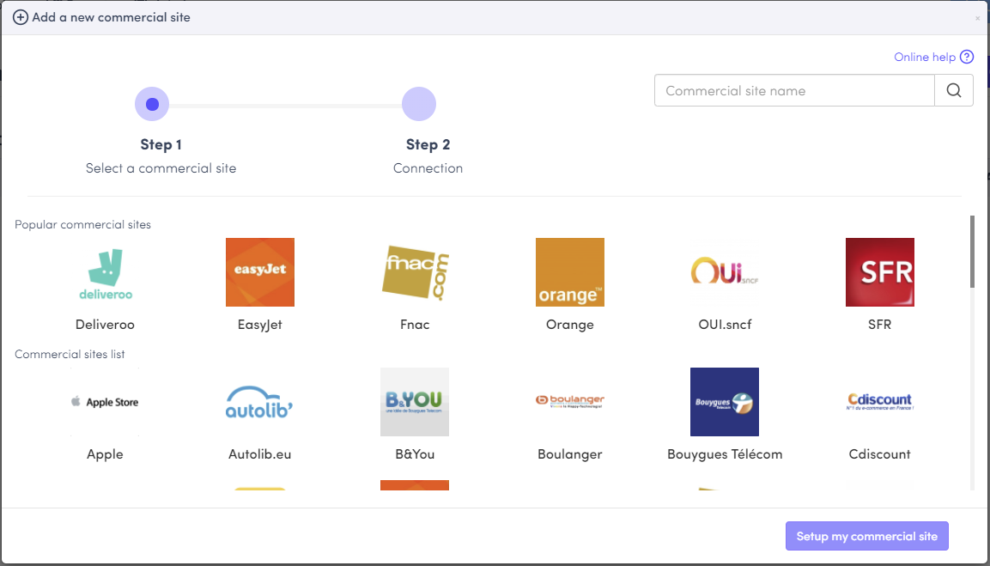Viewport: 990px width, 566px height.
Task: Click the Popular commercial sites heading
Action: tap(82, 225)
